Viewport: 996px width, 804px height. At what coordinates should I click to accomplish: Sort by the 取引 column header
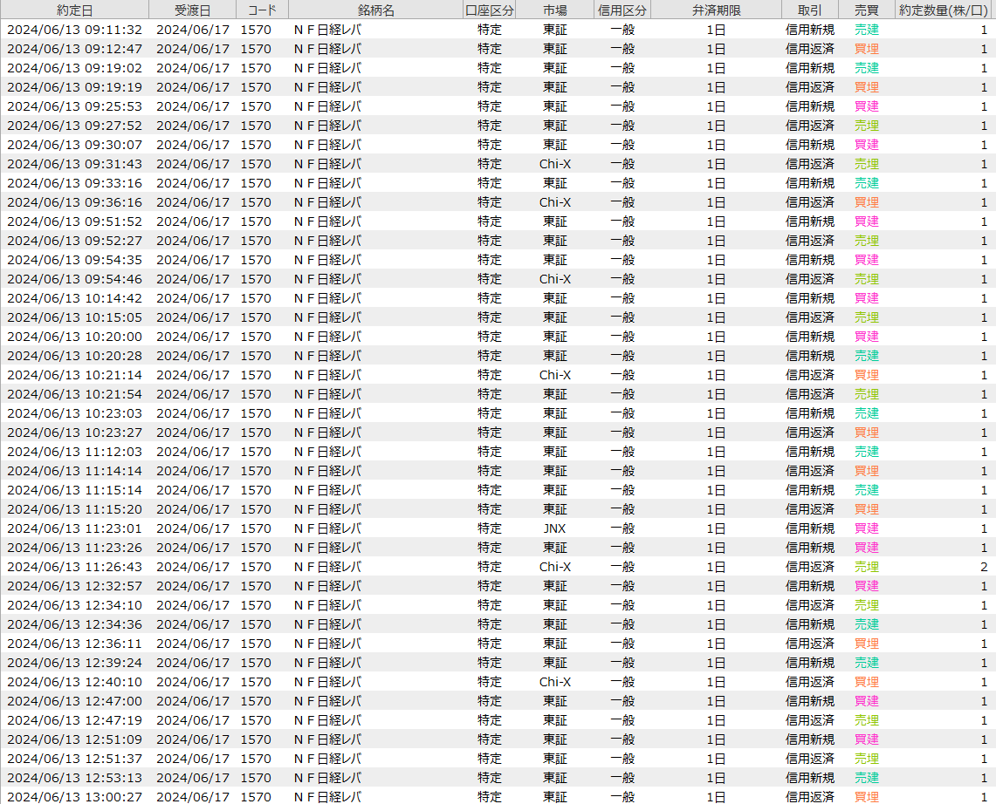pyautogui.click(x=809, y=10)
